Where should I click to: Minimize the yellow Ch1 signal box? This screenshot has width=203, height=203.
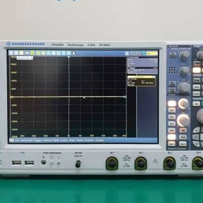point(153,77)
